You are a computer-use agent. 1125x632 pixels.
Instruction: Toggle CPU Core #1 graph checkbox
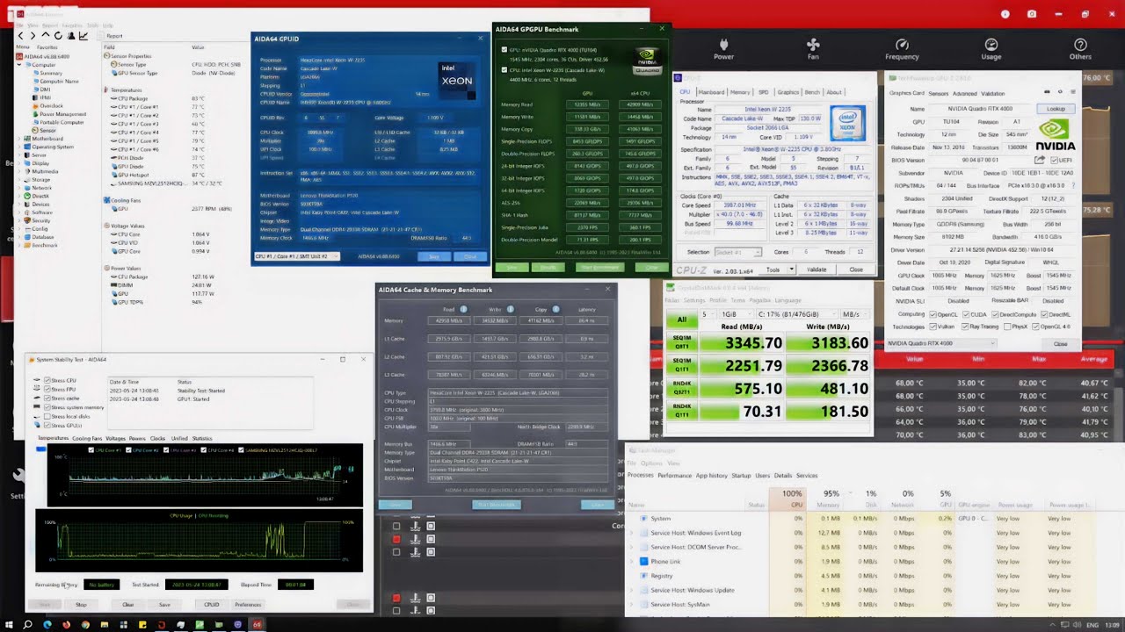tap(91, 449)
